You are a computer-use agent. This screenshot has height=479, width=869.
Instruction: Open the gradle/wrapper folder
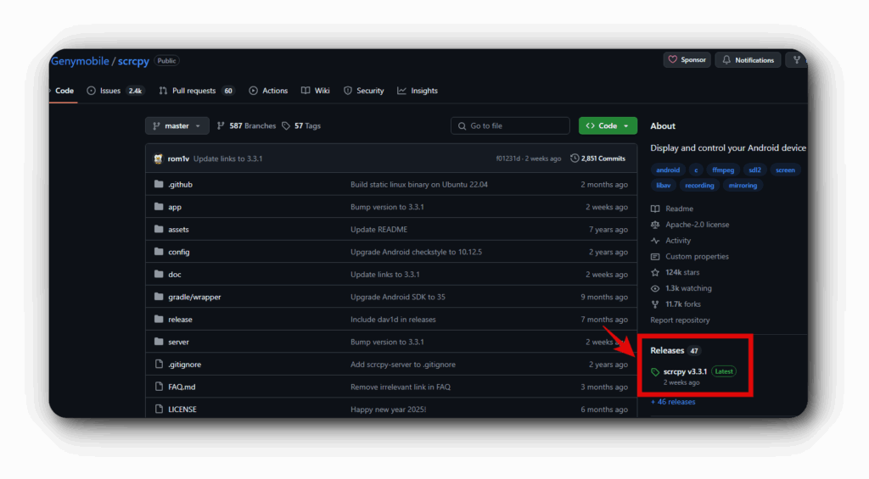(194, 298)
